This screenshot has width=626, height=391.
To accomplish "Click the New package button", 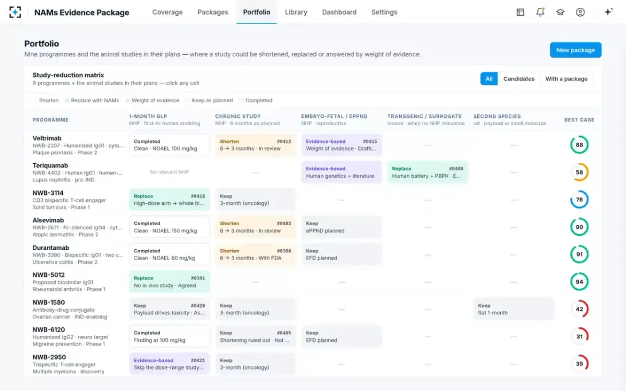I will tap(575, 50).
